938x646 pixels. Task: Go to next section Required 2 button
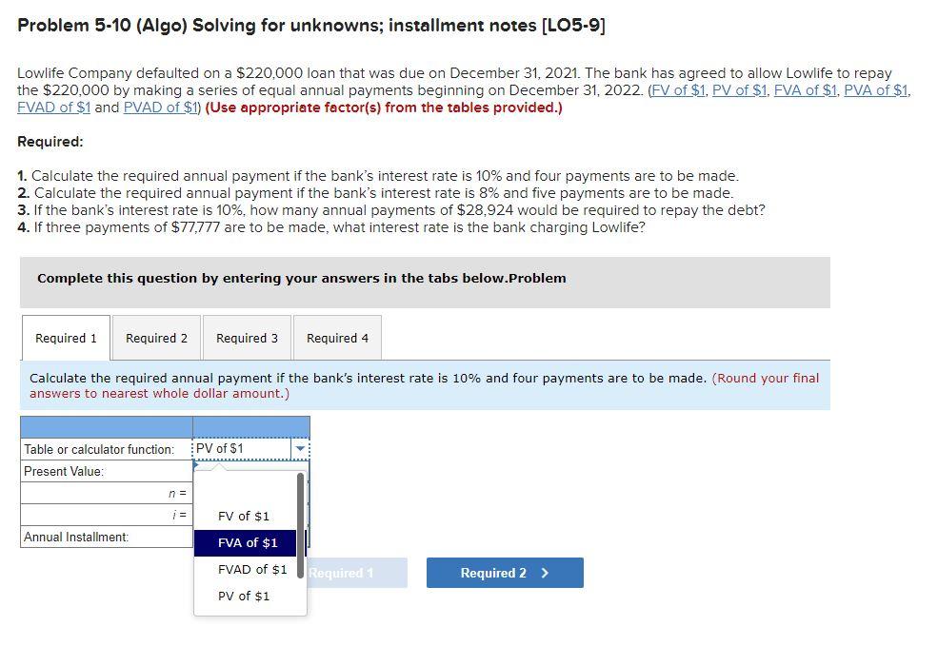[505, 573]
